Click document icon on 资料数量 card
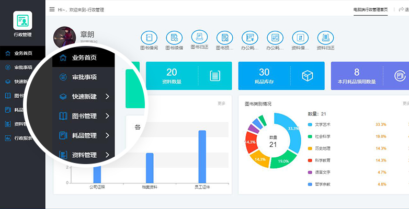This screenshot has width=409, height=209. (x=215, y=76)
